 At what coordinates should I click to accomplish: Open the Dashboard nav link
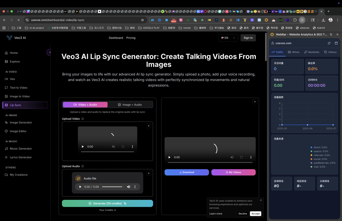[x=116, y=38]
